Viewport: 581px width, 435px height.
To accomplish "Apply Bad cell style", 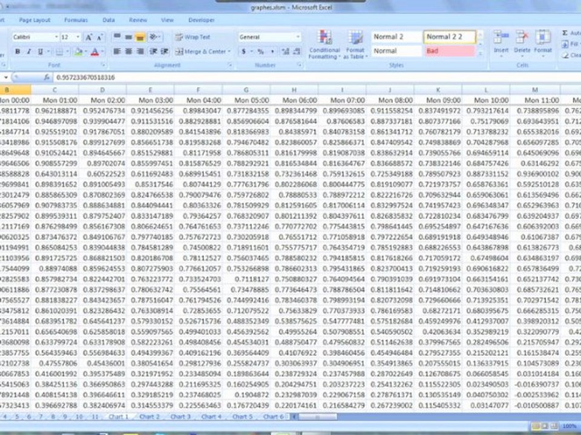I will [450, 51].
